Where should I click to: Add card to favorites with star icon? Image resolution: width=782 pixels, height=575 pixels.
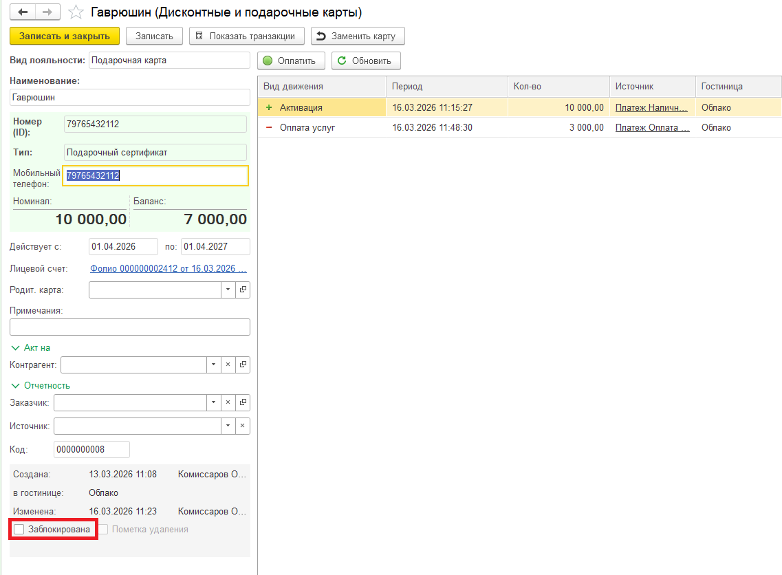click(77, 12)
